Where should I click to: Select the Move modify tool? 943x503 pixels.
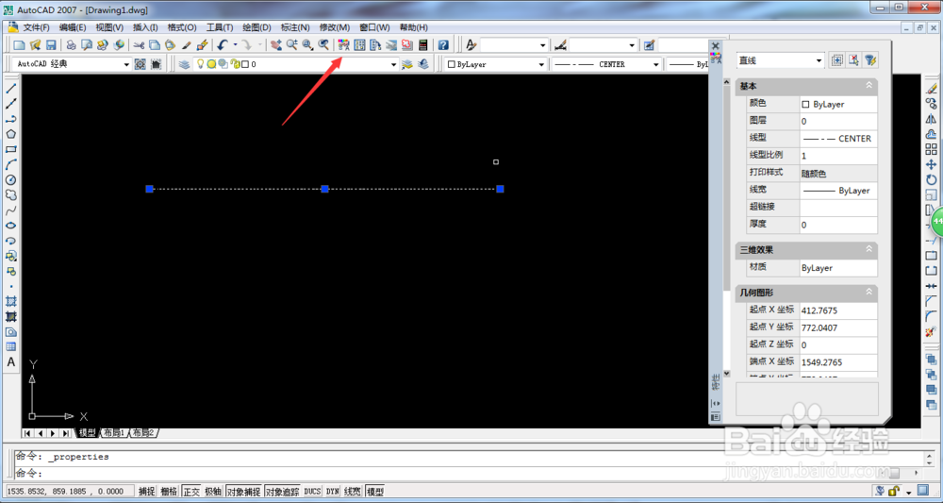click(x=931, y=164)
